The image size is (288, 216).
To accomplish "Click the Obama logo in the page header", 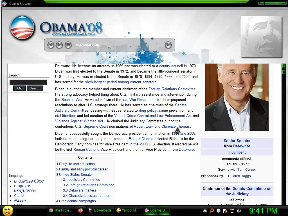I will (x=22, y=28).
